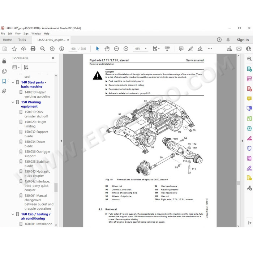The width and height of the screenshot is (253, 253).
Task: Open Protect shield tool in right pane
Action: [249, 148]
